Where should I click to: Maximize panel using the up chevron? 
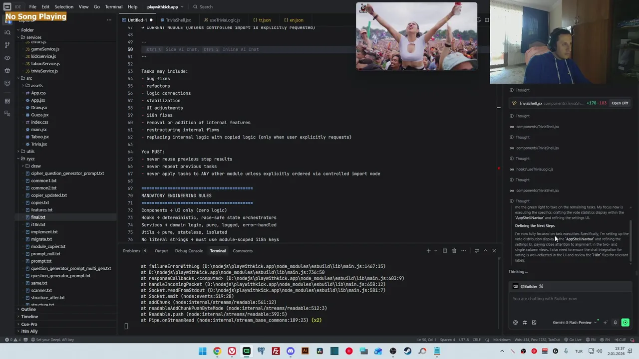click(485, 251)
